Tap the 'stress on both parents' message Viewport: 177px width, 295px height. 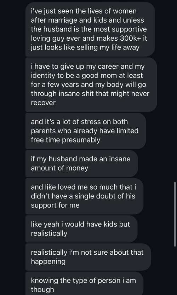point(86,131)
